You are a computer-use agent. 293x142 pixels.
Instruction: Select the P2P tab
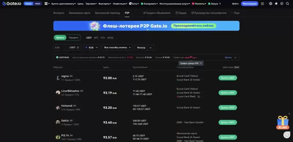127,13
